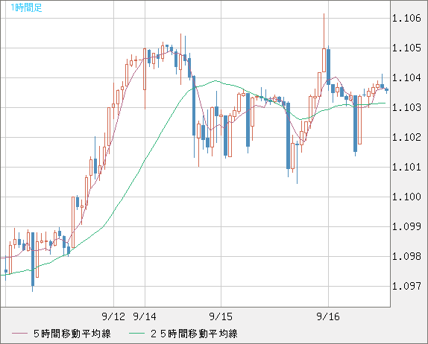Click the 9/12 date axis label
The height and width of the screenshot is (344, 428).
(x=113, y=316)
